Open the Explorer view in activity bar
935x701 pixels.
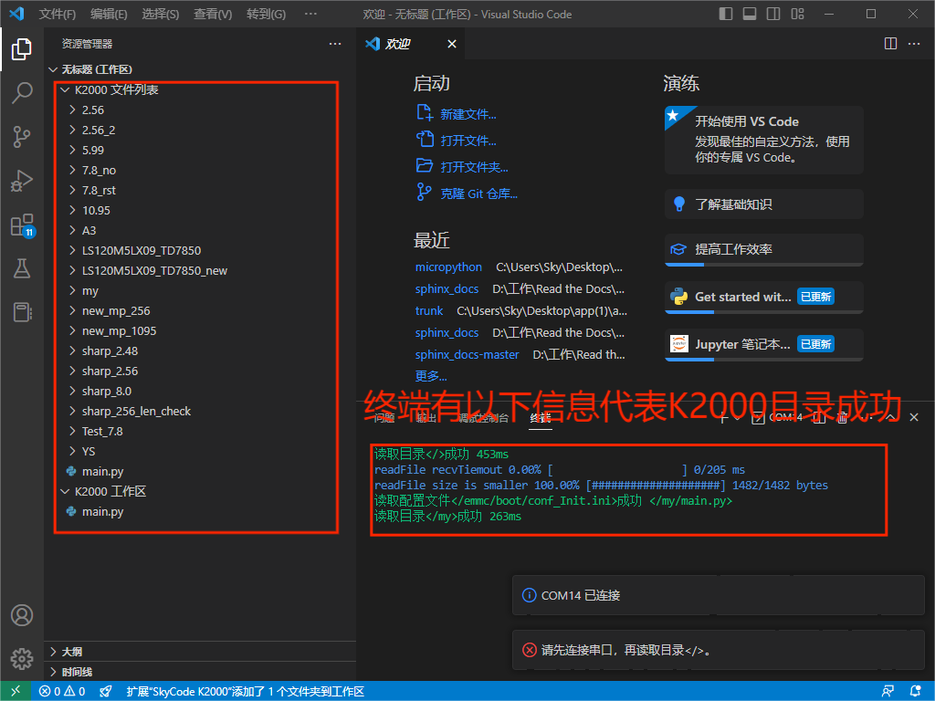(x=22, y=49)
